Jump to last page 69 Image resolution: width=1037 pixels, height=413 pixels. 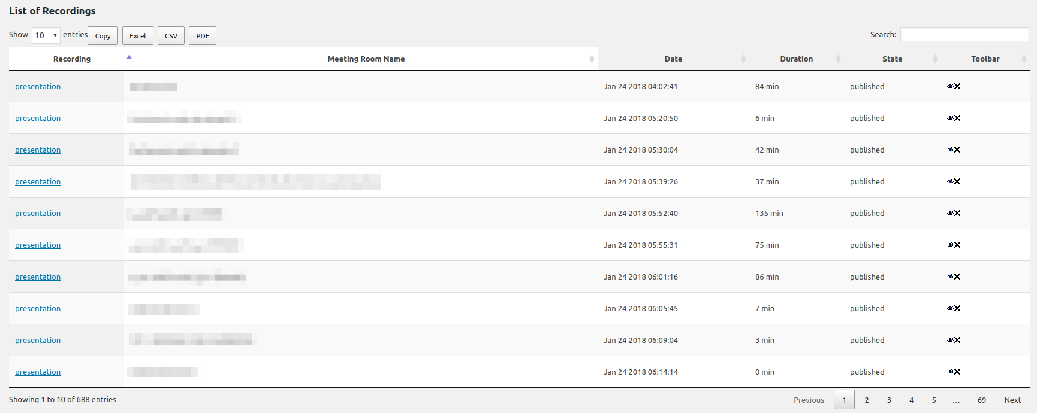click(981, 400)
